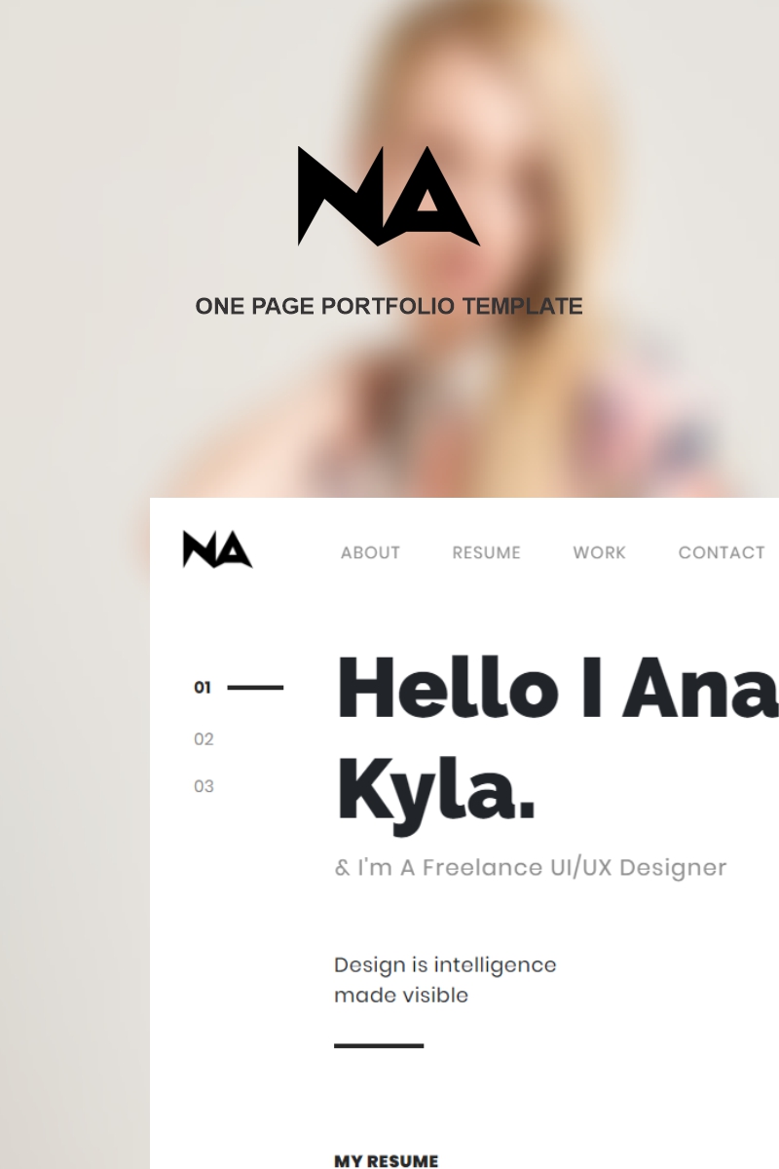Click the MY RESUME section label
Viewport: 779px width, 1169px height.
coord(387,1160)
